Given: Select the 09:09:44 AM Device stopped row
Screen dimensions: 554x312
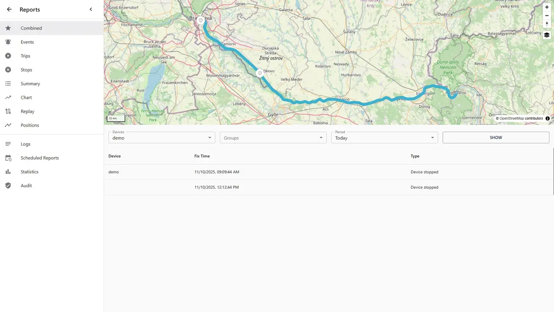Looking at the screenshot, I should 277,171.
